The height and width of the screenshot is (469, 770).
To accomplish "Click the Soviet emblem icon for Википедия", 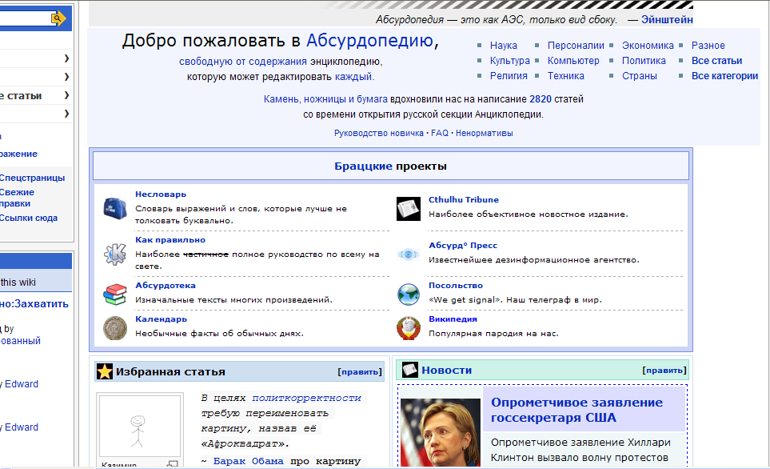I will 408,328.
